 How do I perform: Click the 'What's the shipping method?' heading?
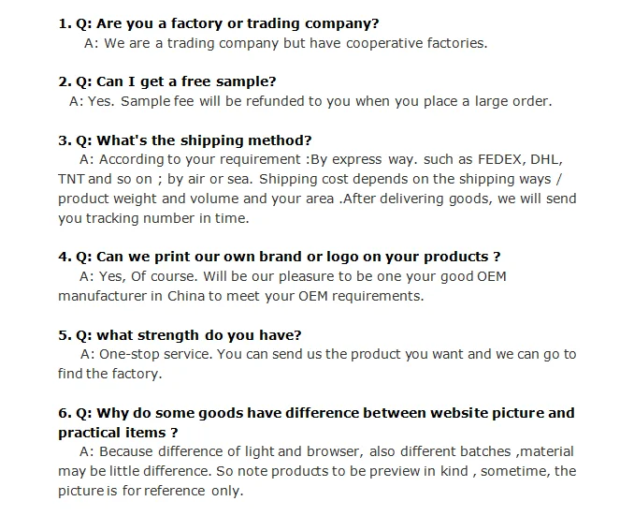pos(185,140)
